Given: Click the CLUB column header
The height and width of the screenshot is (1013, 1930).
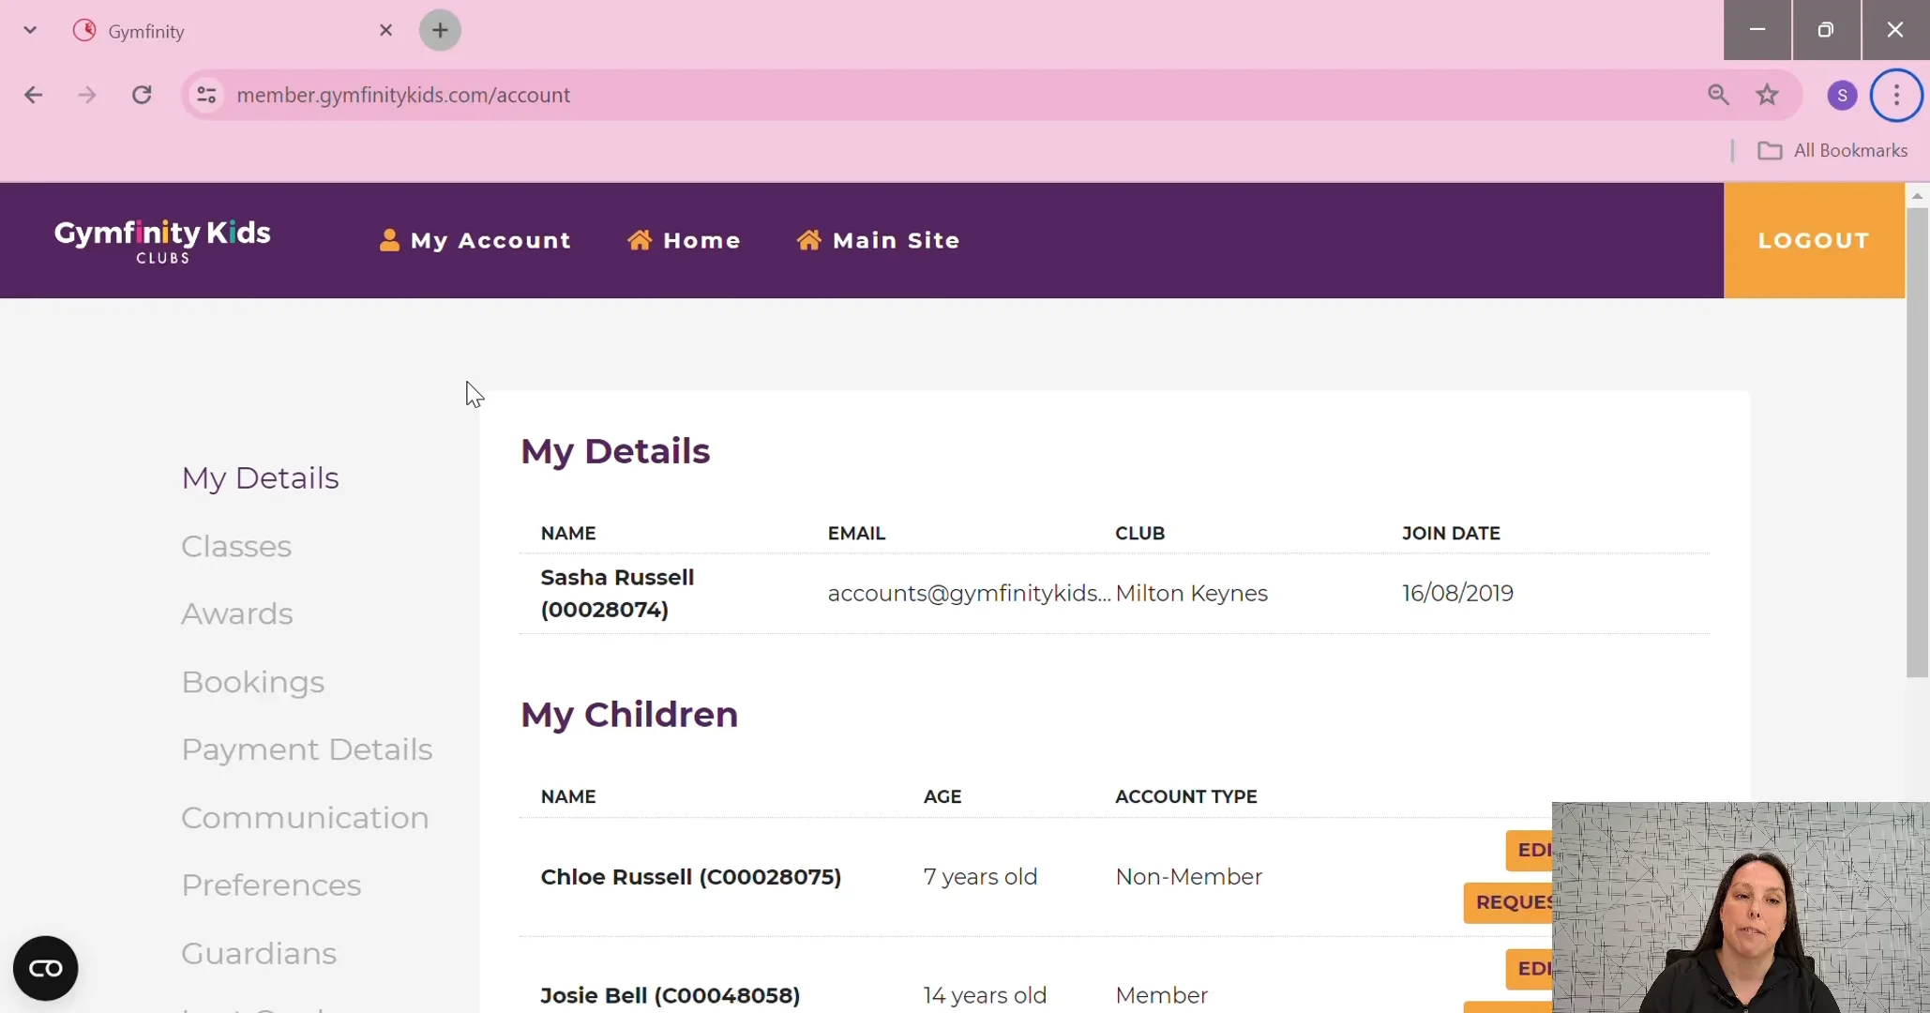Looking at the screenshot, I should [1139, 533].
